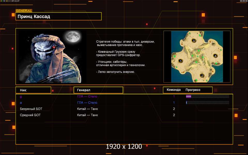The height and width of the screenshot is (155, 248).
Task: Select start position 4 on the minimap
Action: pos(215,56)
